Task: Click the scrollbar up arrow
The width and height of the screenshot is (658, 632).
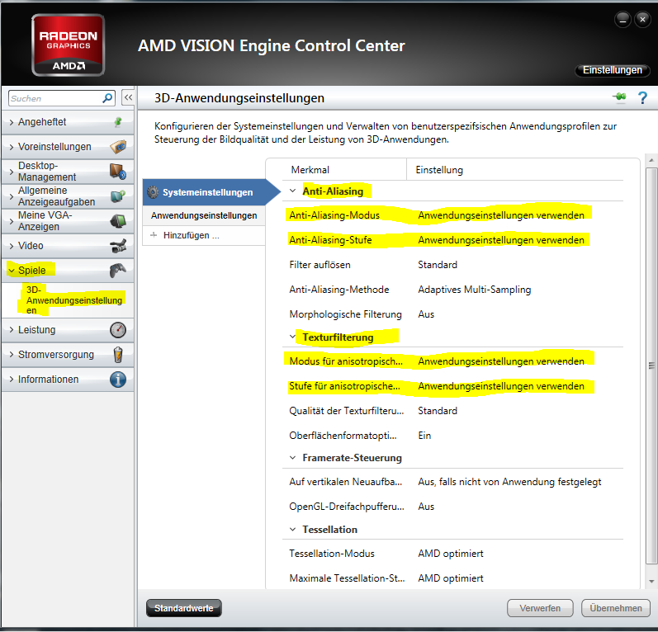Action: click(x=651, y=160)
